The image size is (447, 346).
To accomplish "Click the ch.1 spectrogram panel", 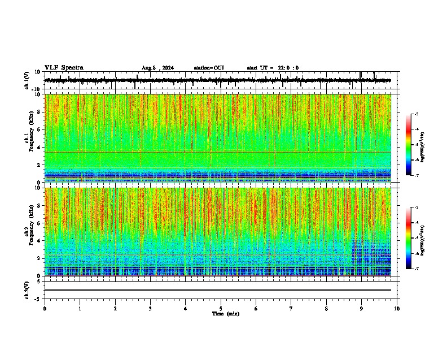I will coord(217,138).
